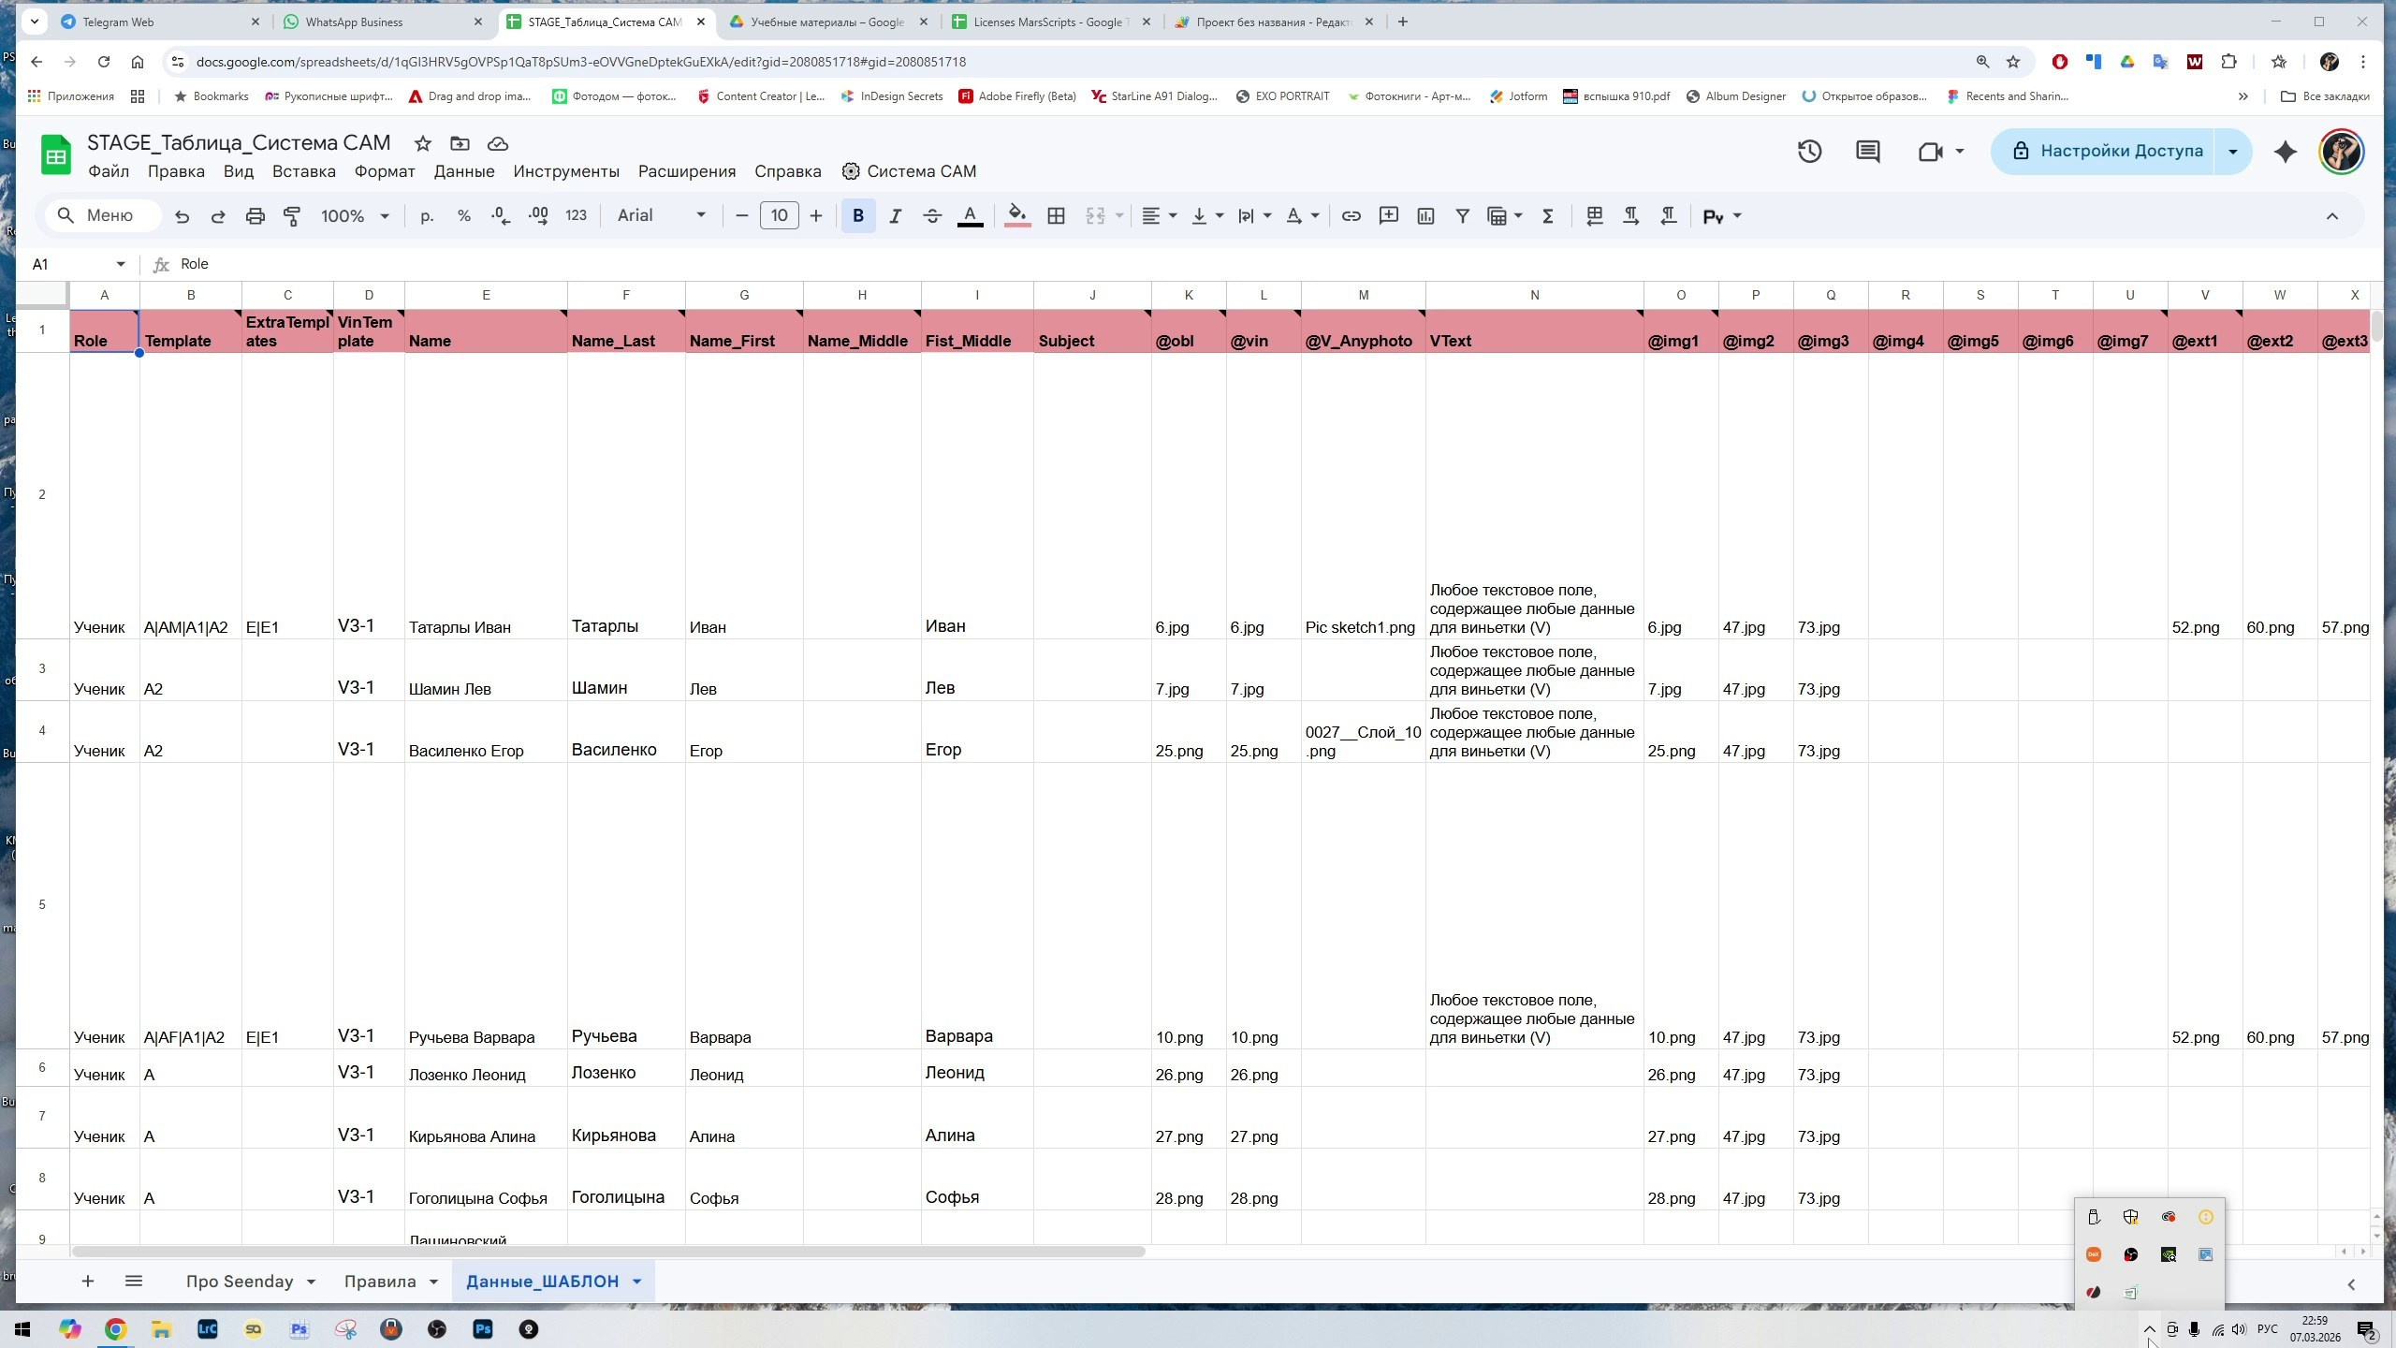Expand the share settings dropdown arrow

(2232, 152)
